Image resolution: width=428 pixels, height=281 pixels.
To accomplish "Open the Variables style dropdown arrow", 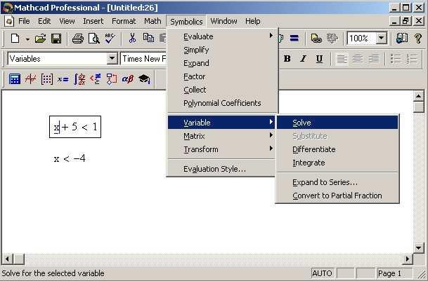I will 112,59.
